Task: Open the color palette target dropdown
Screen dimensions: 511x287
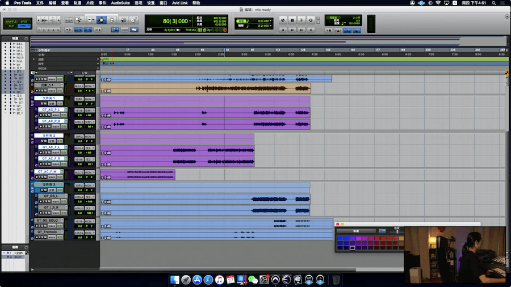Action: [x=356, y=231]
